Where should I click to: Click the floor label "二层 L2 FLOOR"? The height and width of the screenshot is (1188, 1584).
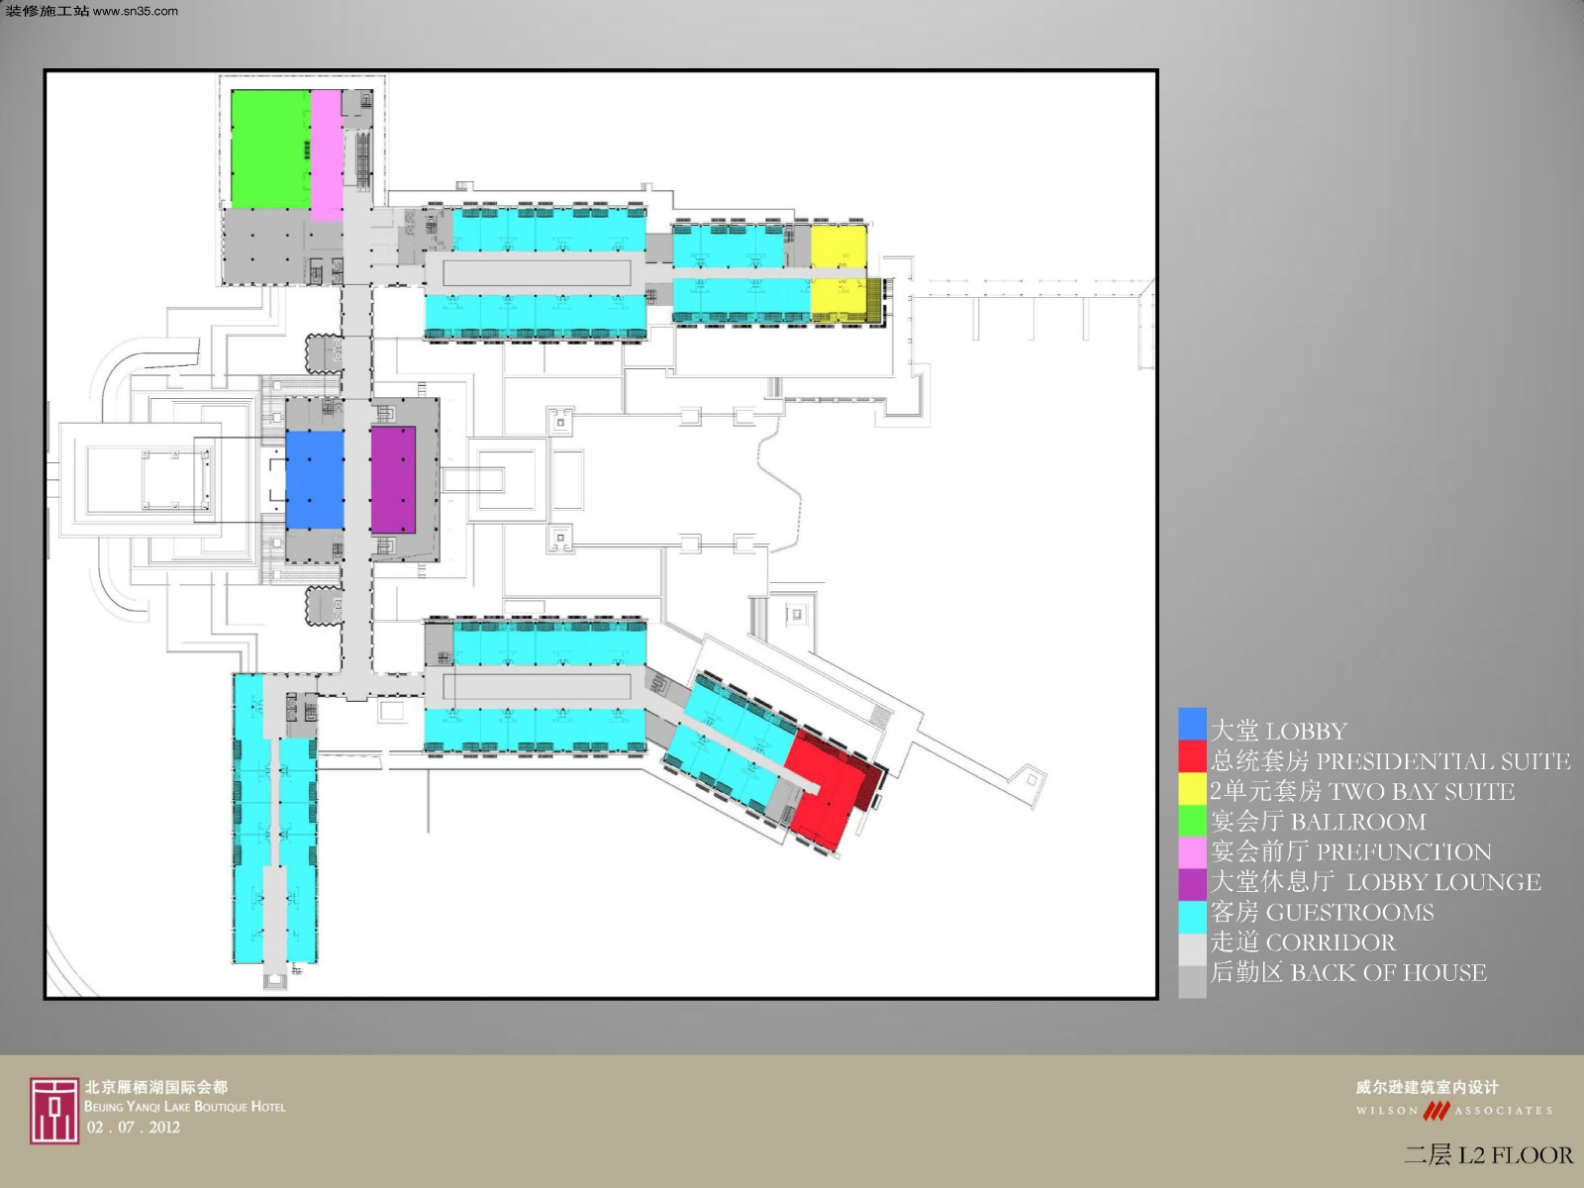[x=1489, y=1155]
